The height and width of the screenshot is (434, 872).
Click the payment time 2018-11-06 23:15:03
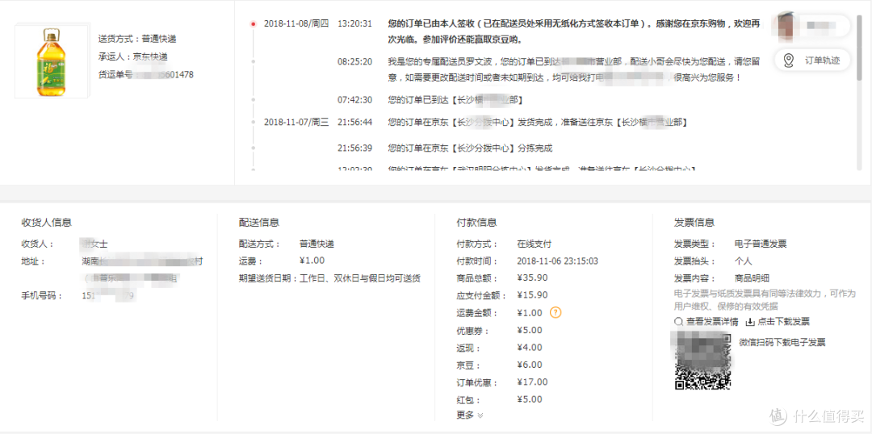coord(558,261)
